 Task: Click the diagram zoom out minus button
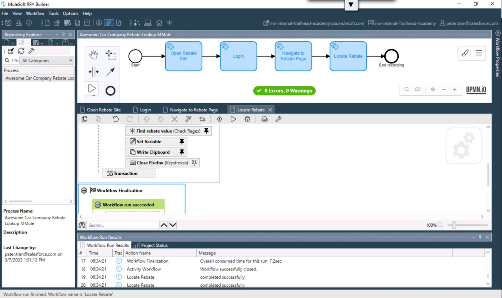[444, 90]
